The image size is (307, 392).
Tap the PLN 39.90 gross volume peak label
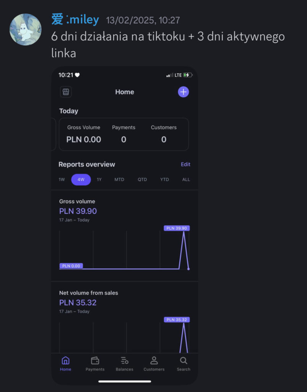click(177, 228)
